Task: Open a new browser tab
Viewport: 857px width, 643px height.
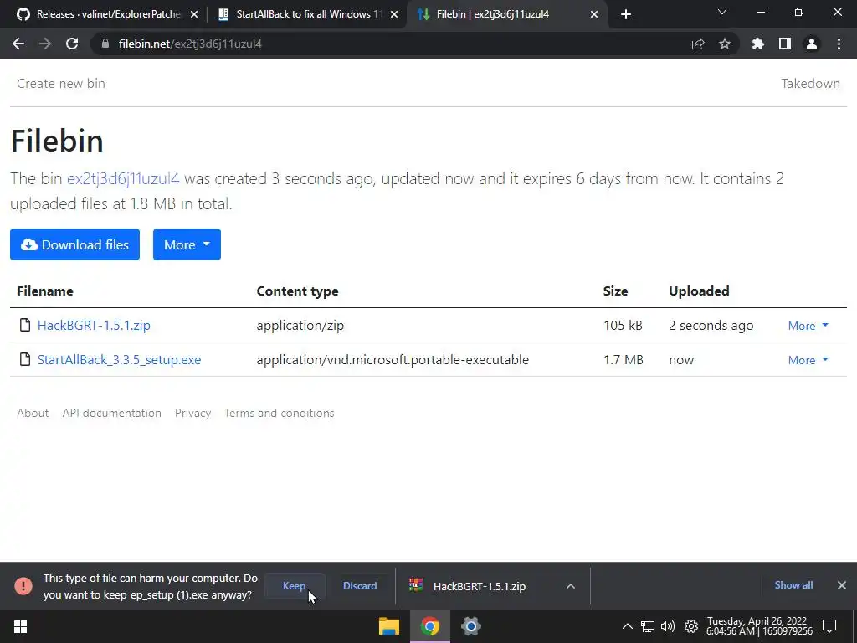Action: click(626, 14)
